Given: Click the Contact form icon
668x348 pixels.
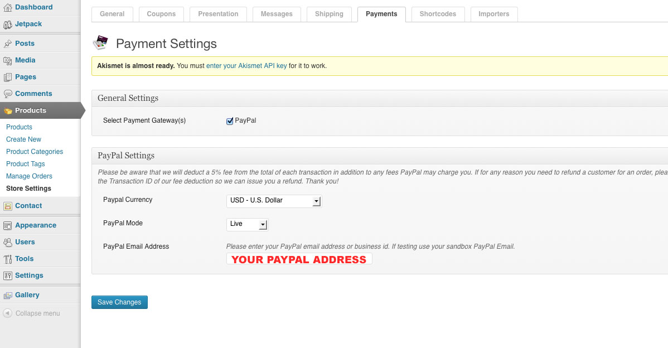Looking at the screenshot, I should pyautogui.click(x=8, y=206).
